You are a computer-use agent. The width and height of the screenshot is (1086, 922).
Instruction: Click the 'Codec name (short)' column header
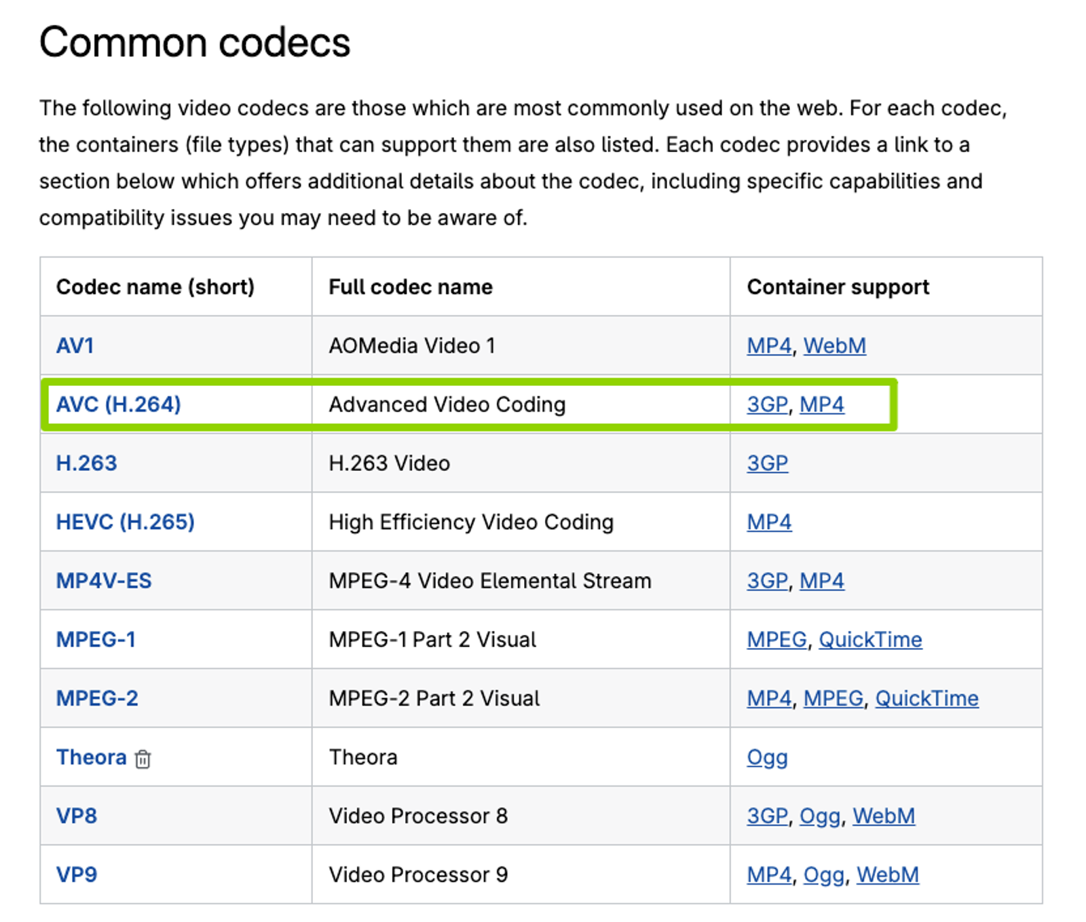click(155, 287)
